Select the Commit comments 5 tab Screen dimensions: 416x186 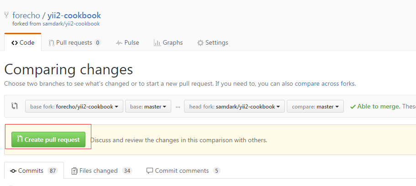tap(183, 171)
